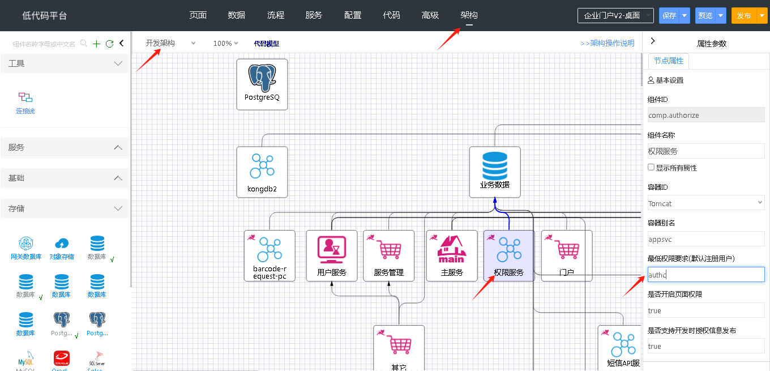Viewport: 770px width, 371px height.
Task: Click the 容器别名 field showing appsvc
Action: (x=706, y=238)
